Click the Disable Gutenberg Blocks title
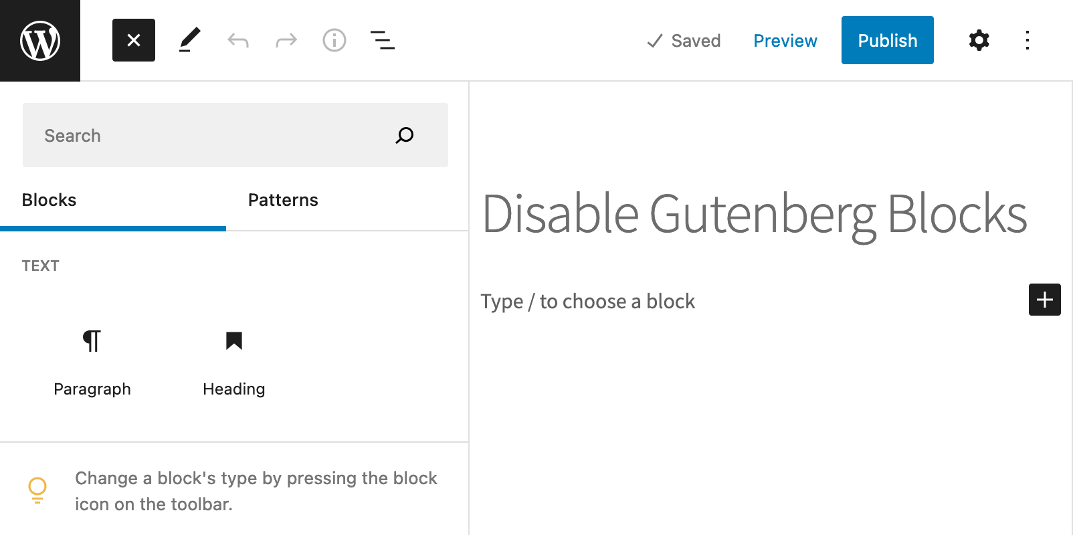This screenshot has width=1073, height=535. pyautogui.click(x=755, y=214)
